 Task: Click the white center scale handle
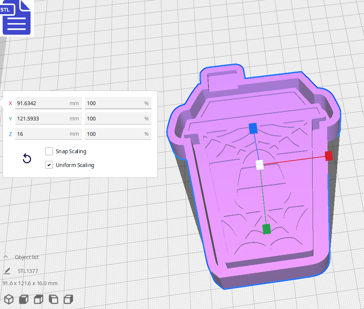pyautogui.click(x=260, y=164)
